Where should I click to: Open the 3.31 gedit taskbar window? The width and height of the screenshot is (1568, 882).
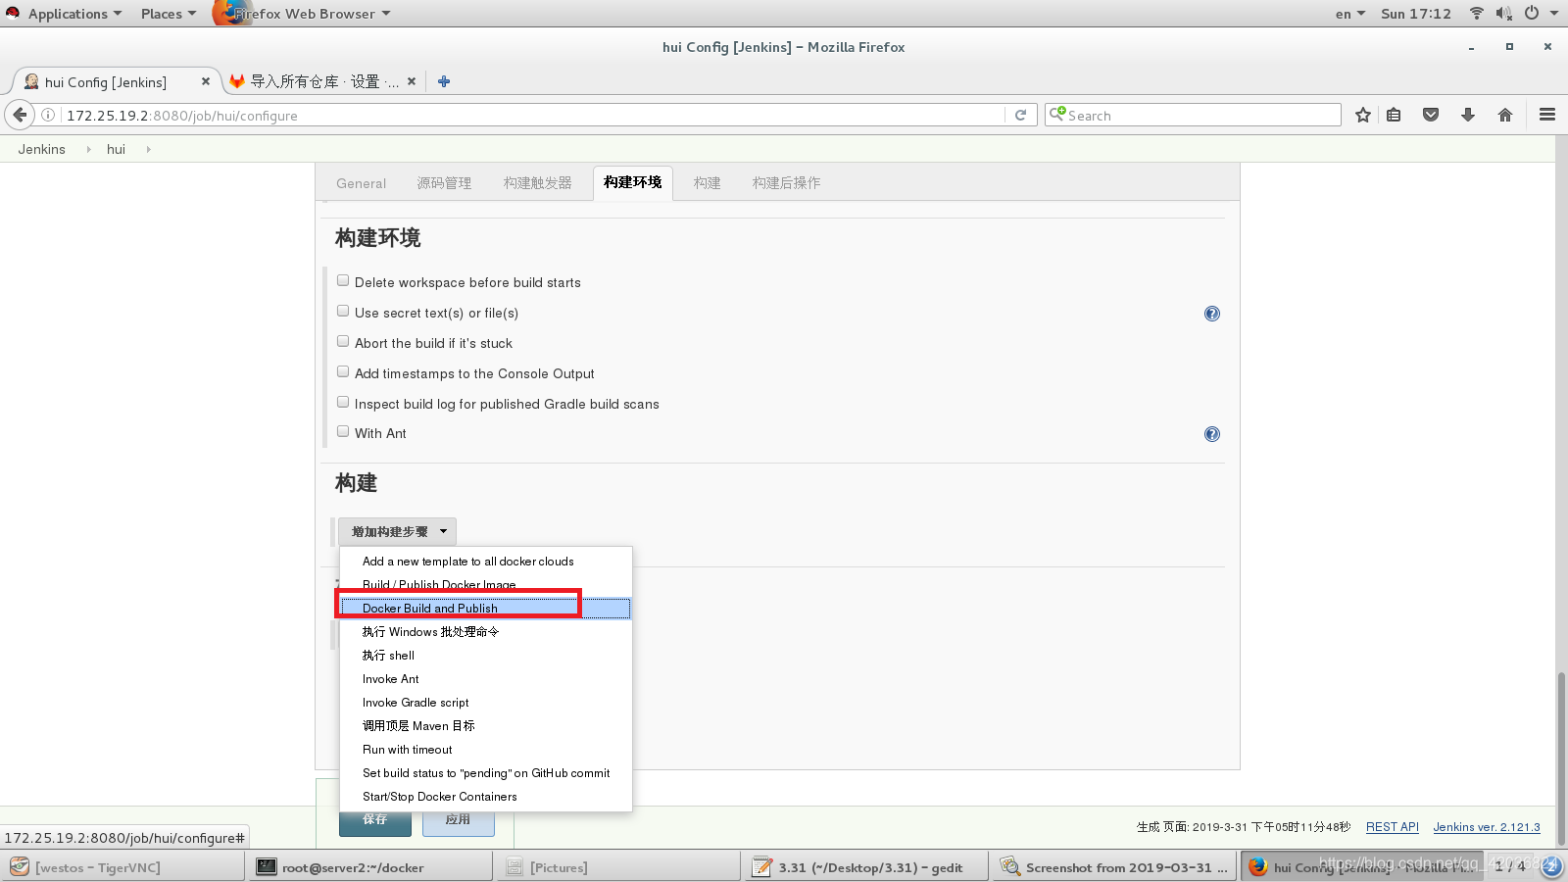pos(866,867)
